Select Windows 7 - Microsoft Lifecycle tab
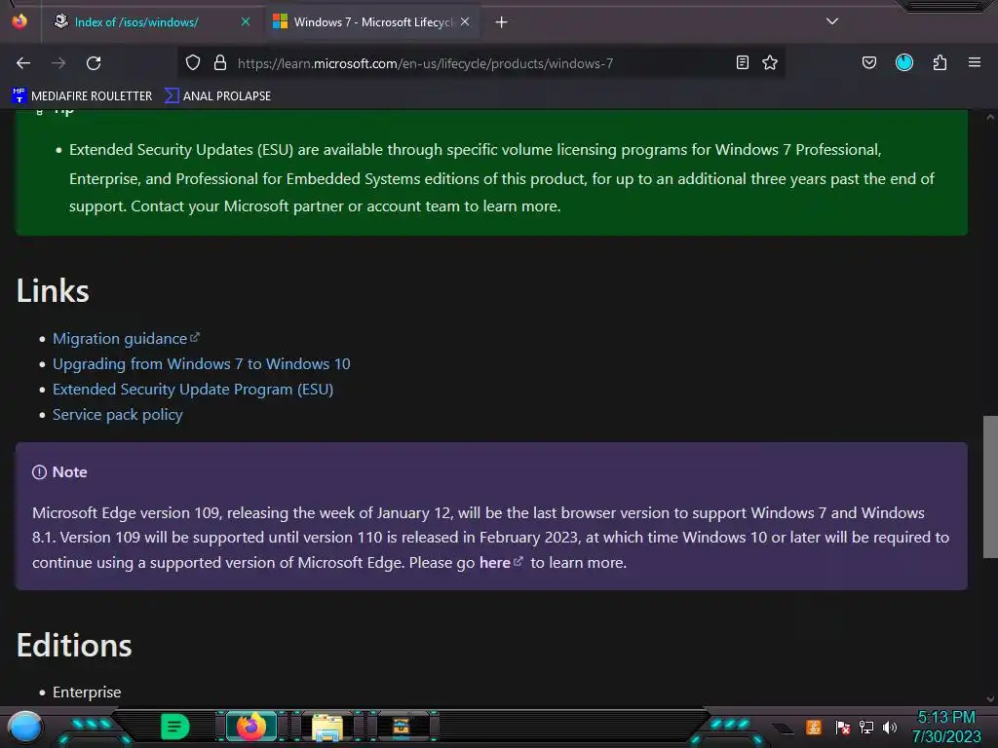This screenshot has width=998, height=748. [372, 22]
